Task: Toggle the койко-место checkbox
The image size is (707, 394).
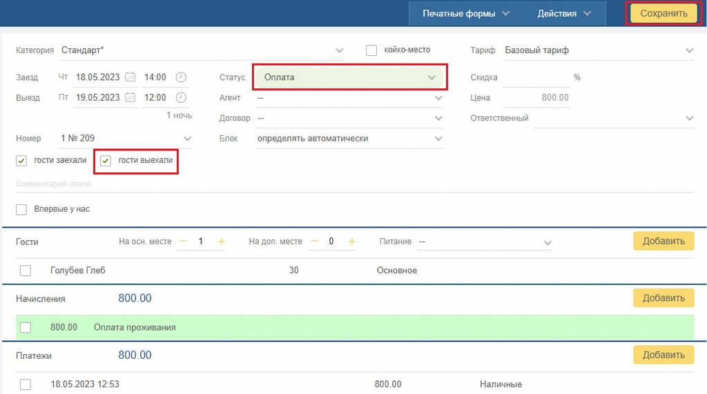Action: (371, 50)
